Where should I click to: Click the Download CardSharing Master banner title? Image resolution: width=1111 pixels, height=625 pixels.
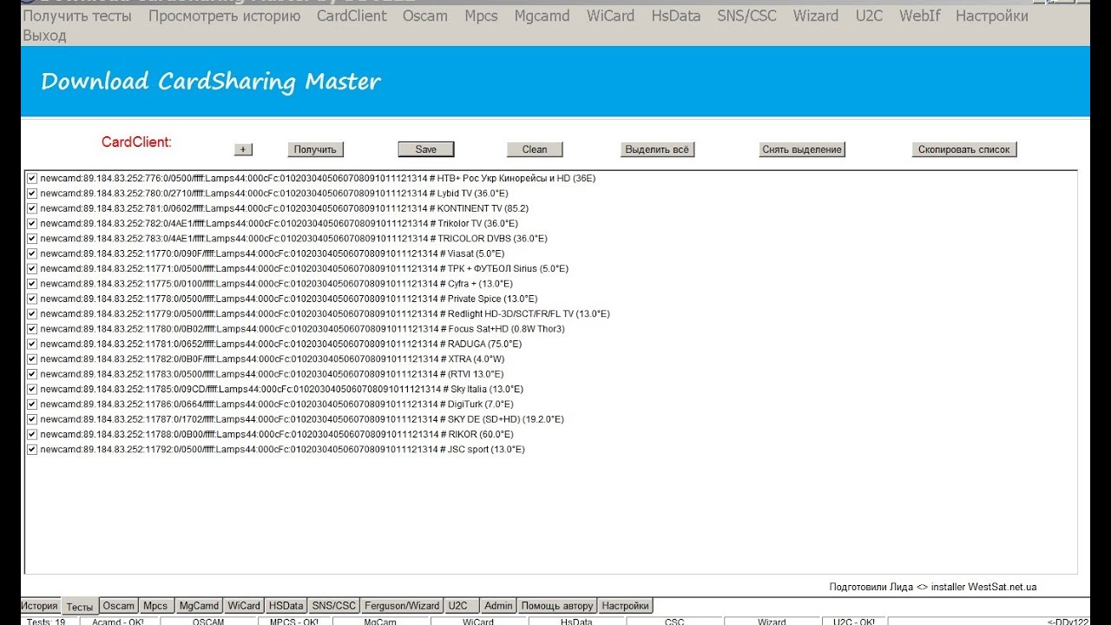click(211, 82)
